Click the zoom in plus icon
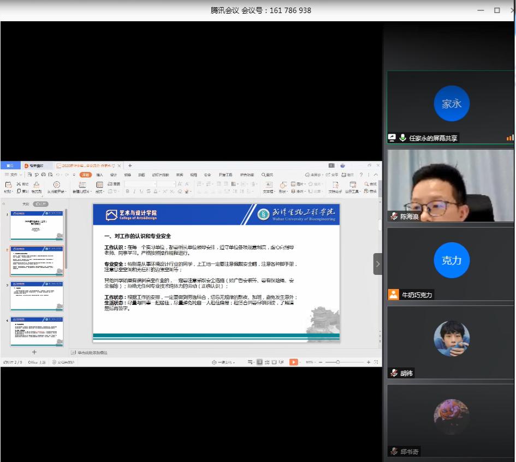516x462 pixels. 369,362
